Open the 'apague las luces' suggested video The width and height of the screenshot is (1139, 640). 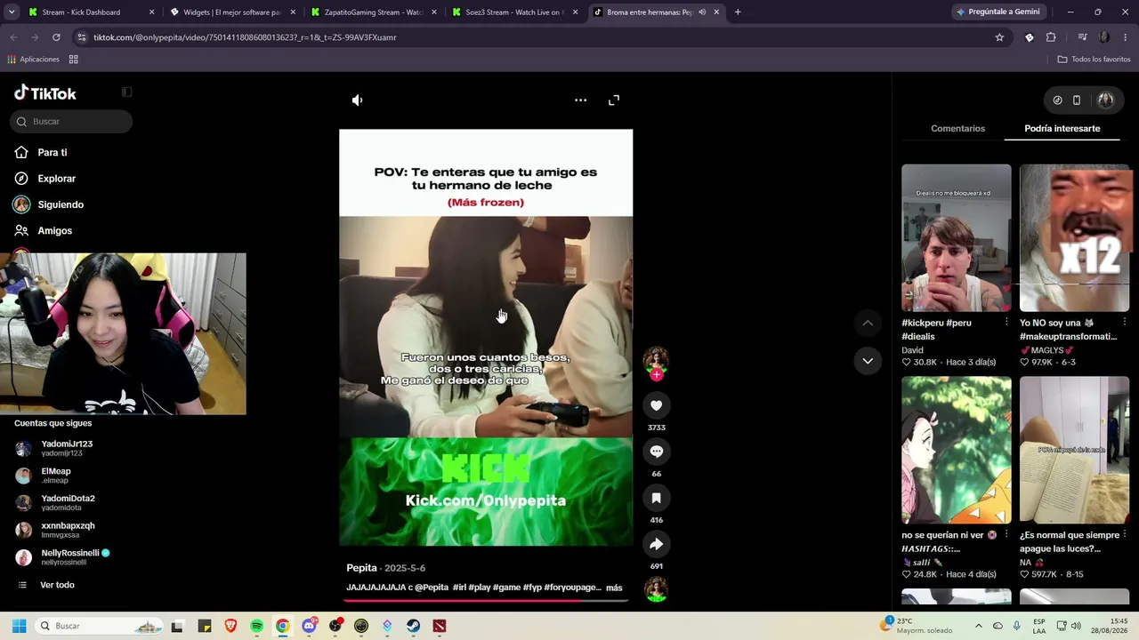coord(1074,450)
